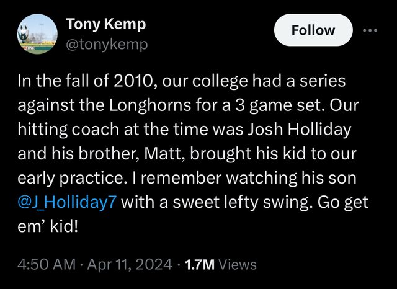Click the @tonykemp handle
This screenshot has height=289, width=397.
click(107, 44)
